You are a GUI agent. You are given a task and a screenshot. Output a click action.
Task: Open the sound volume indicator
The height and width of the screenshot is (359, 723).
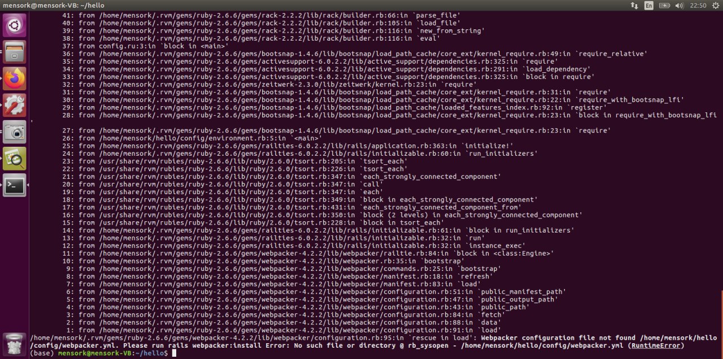680,5
